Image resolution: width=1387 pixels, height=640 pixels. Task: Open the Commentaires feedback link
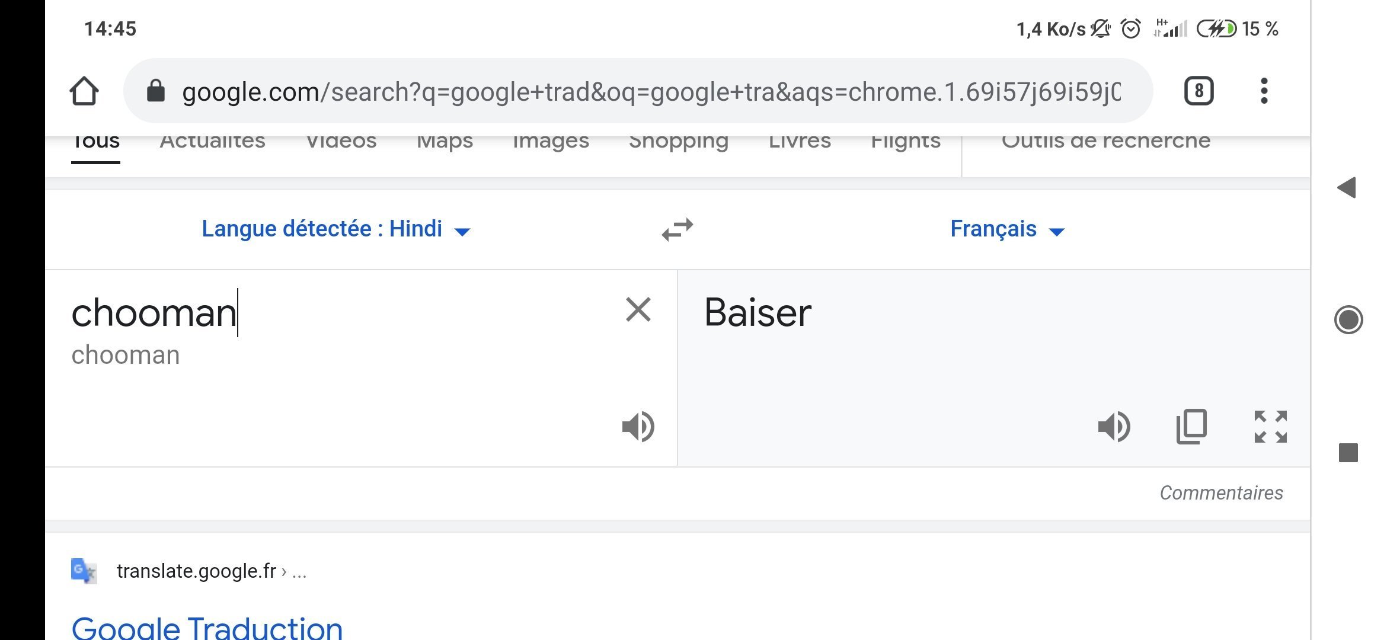point(1221,493)
